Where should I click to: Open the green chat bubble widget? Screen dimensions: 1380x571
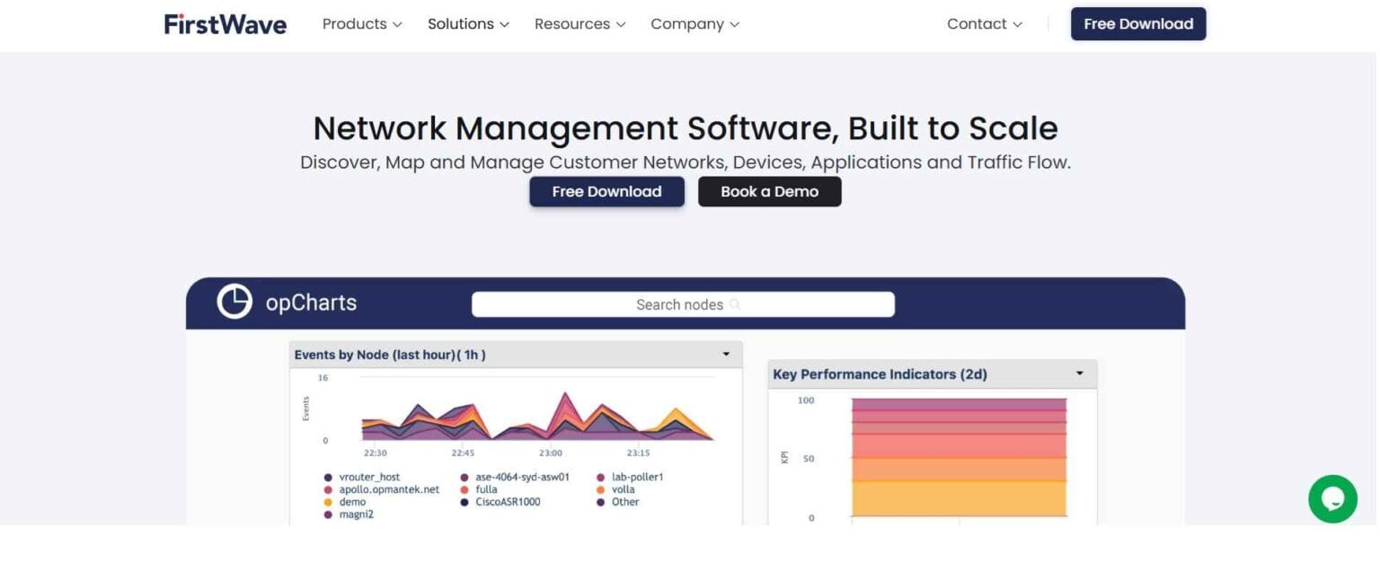click(1331, 498)
